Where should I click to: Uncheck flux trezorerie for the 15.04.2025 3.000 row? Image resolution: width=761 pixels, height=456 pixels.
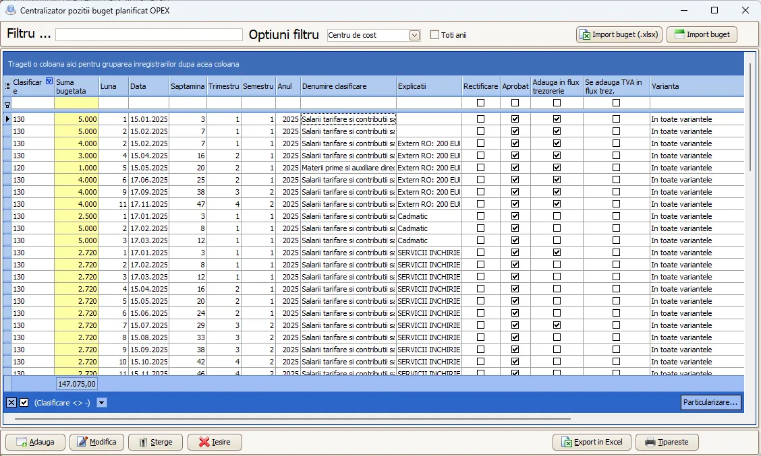[557, 155]
